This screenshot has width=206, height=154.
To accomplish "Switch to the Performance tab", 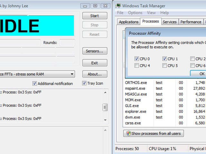I will tap(191, 22).
